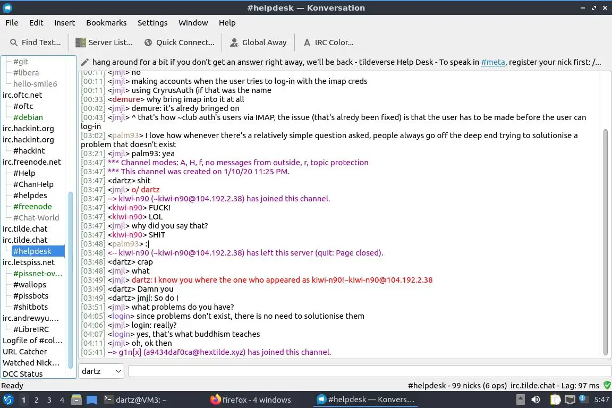Open Server List via its toolbar icon
The image size is (612, 408).
[80, 42]
